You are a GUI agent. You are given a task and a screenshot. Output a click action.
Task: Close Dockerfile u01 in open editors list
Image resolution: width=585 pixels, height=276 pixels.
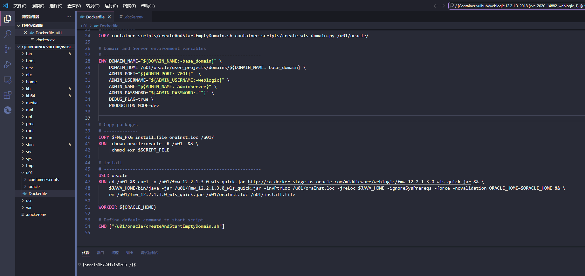tap(25, 33)
